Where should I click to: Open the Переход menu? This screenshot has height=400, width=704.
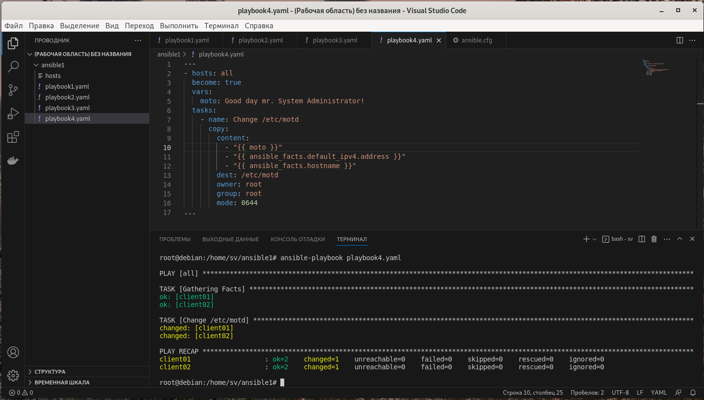(139, 26)
